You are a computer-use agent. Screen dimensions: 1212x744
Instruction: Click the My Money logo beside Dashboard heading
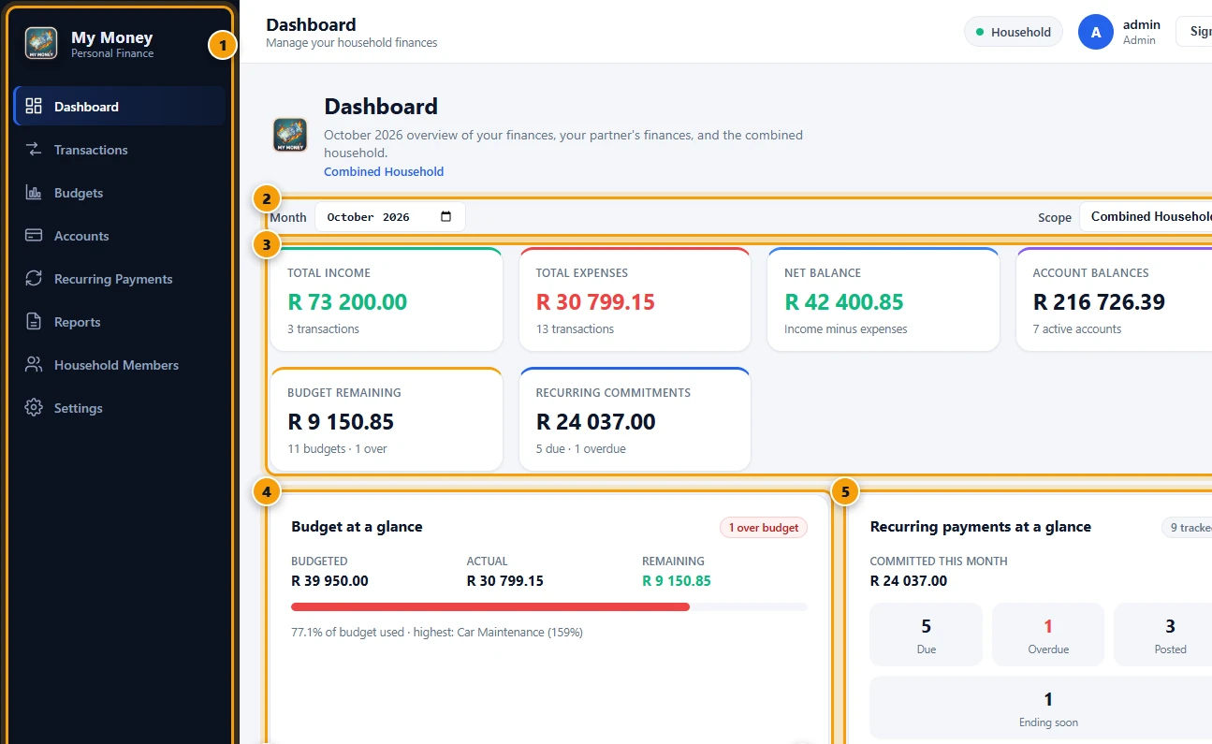[x=290, y=135]
